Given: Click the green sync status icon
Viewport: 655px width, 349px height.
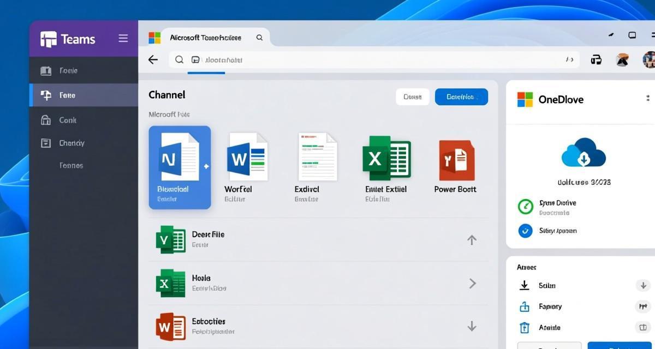Looking at the screenshot, I should click(525, 206).
